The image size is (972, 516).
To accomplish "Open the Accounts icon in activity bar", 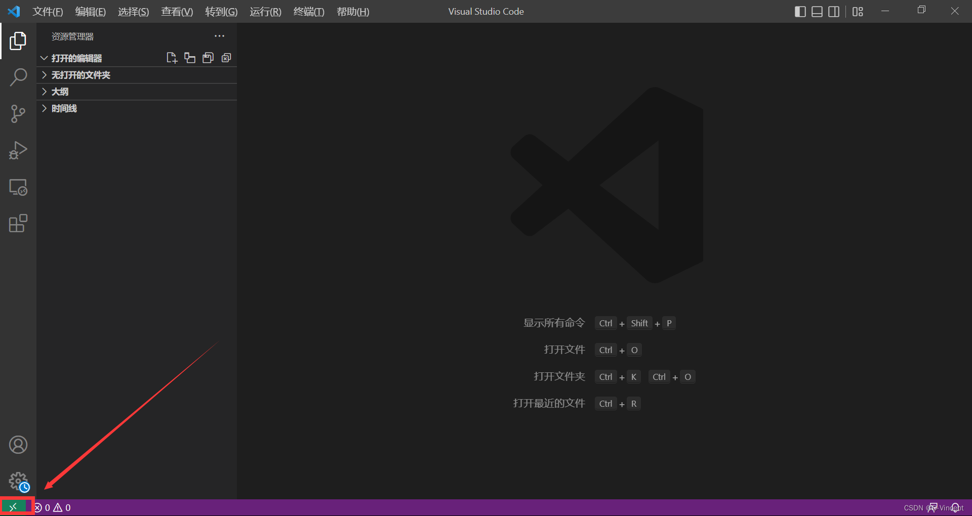I will point(18,445).
